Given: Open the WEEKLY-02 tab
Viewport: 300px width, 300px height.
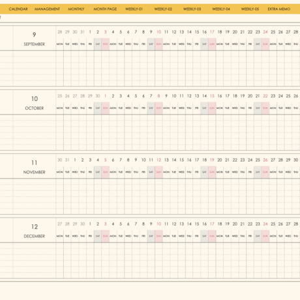Looking at the screenshot, I should pos(163,9).
